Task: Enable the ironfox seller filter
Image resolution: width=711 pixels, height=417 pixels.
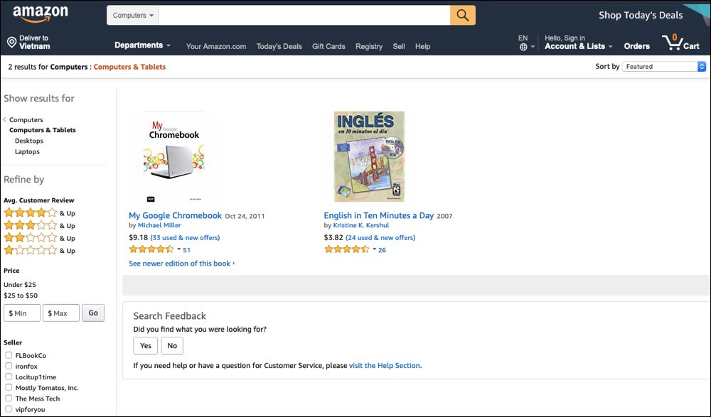Action: point(8,366)
